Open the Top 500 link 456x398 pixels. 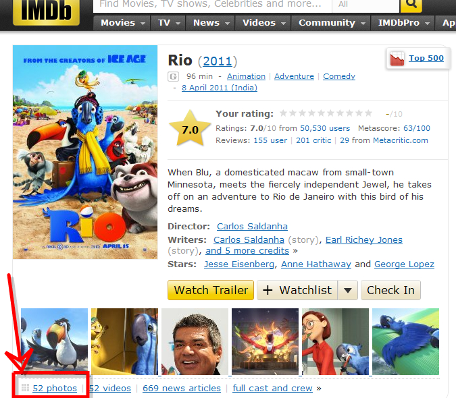click(x=426, y=58)
